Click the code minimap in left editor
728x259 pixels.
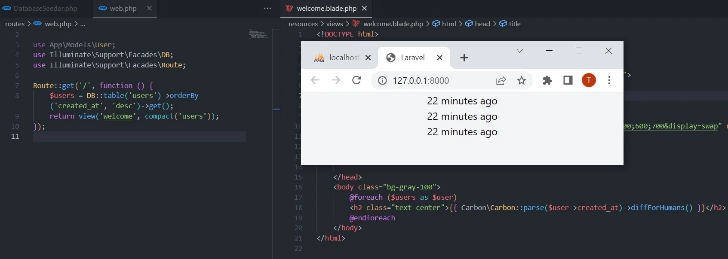(x=258, y=34)
